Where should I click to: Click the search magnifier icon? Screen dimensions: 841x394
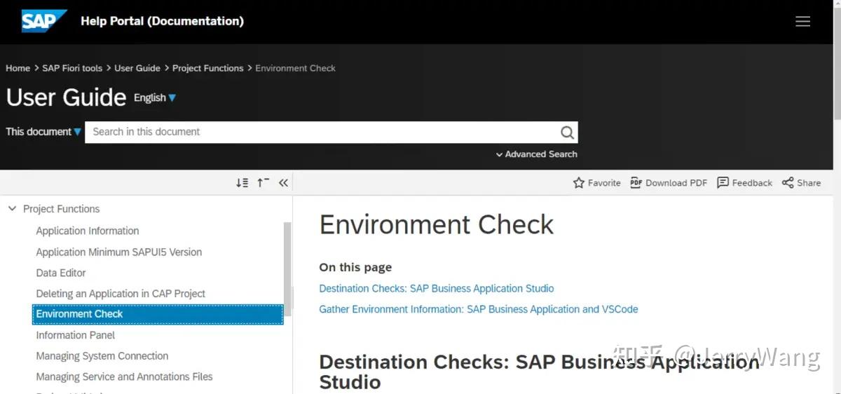(568, 133)
